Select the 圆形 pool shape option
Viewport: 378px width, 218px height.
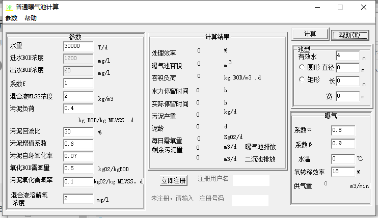click(302, 67)
